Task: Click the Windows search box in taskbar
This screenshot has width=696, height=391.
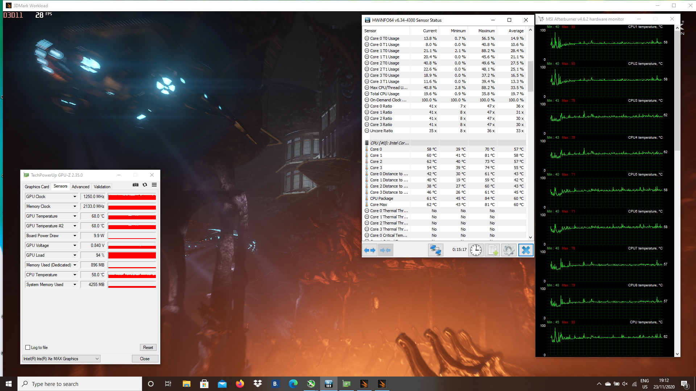Action: coord(80,384)
